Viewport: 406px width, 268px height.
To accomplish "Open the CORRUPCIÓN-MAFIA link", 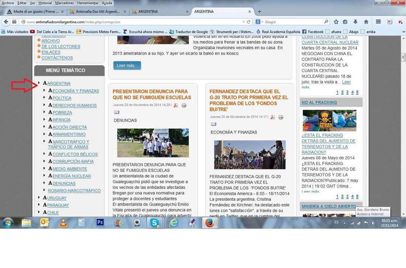I will 73,162.
